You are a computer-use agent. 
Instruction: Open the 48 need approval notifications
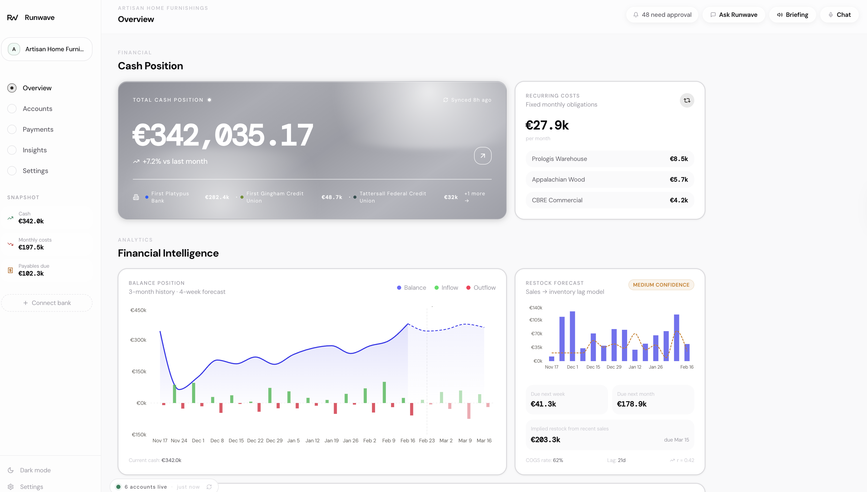tap(662, 15)
